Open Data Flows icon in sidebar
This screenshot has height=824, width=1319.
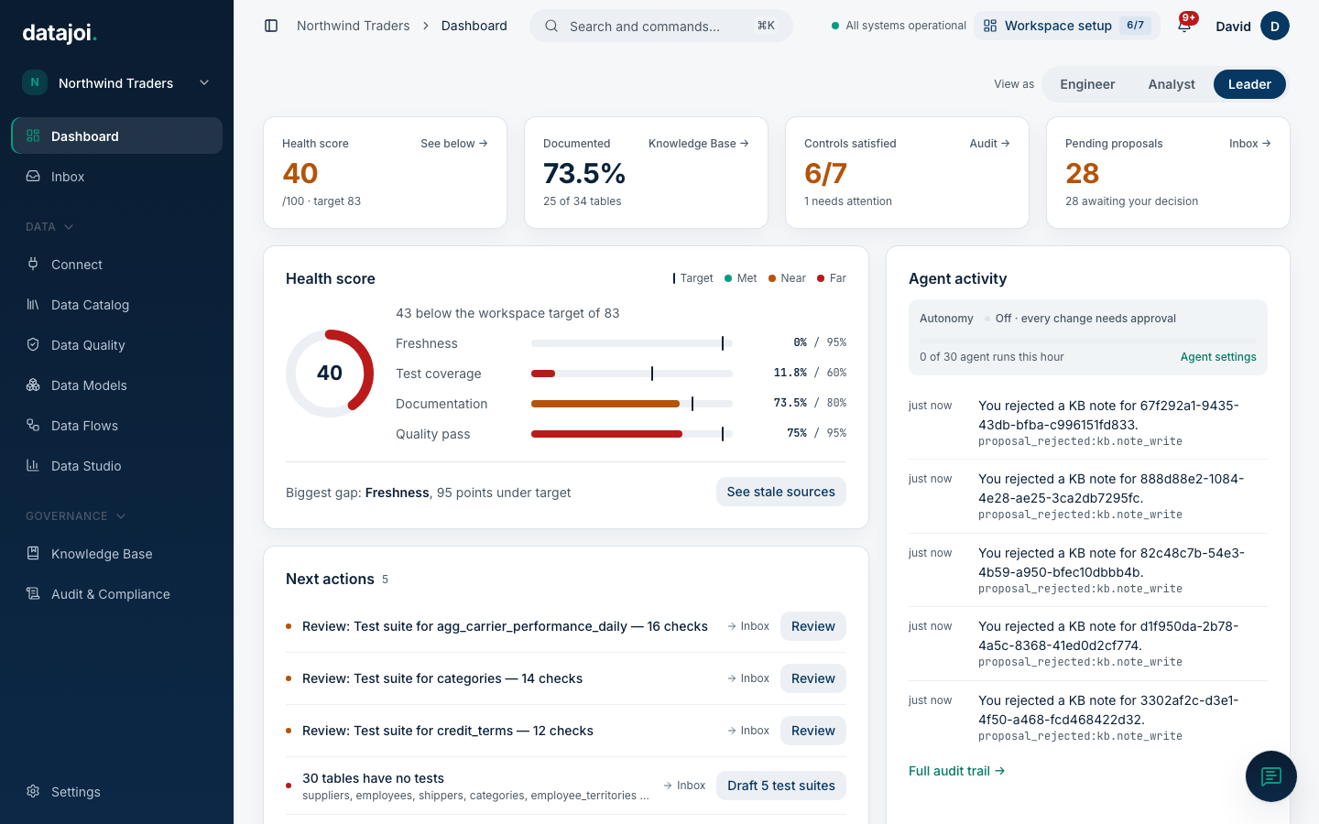pos(33,426)
